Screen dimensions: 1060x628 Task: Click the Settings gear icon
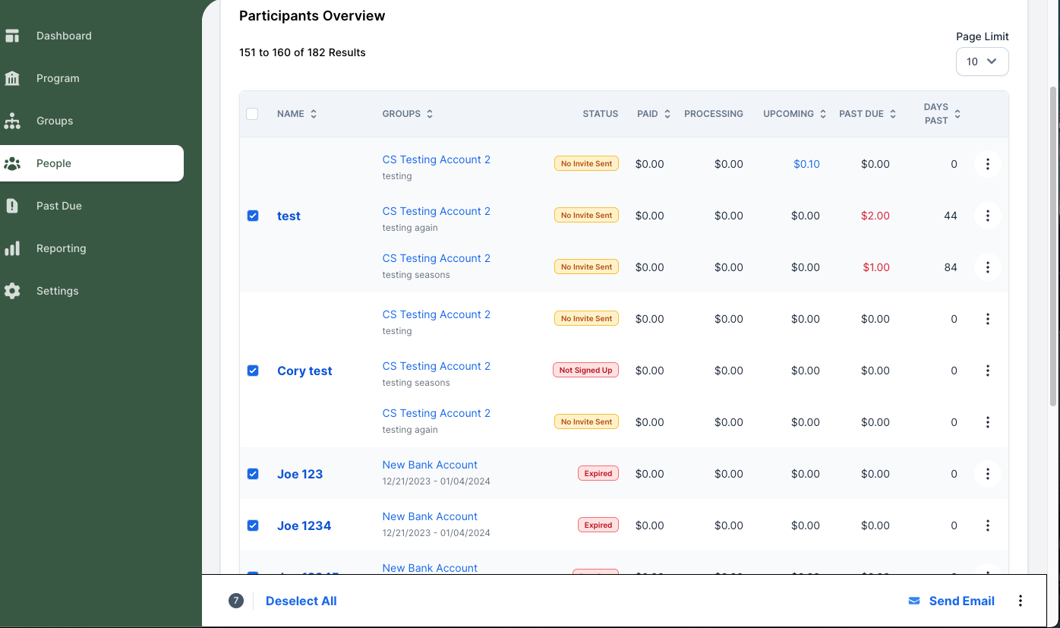pyautogui.click(x=12, y=291)
